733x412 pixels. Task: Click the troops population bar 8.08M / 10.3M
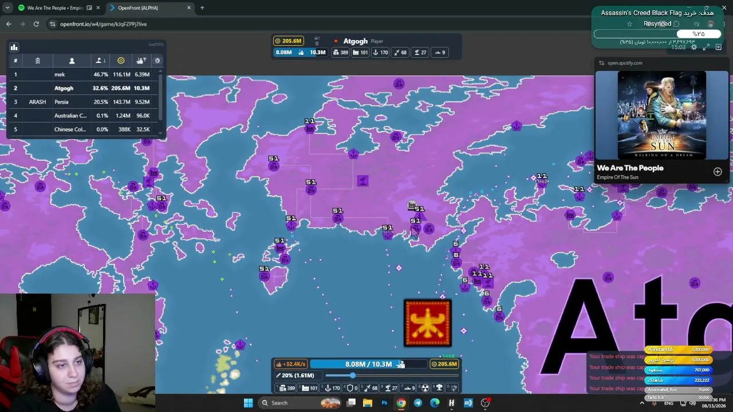click(x=368, y=364)
